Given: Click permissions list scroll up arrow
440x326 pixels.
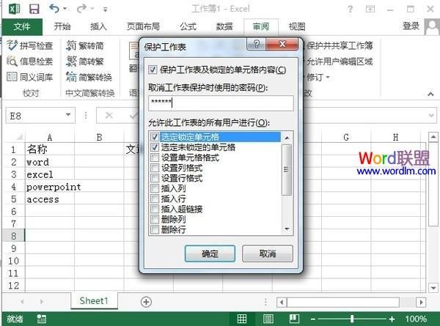Looking at the screenshot, I should [287, 138].
